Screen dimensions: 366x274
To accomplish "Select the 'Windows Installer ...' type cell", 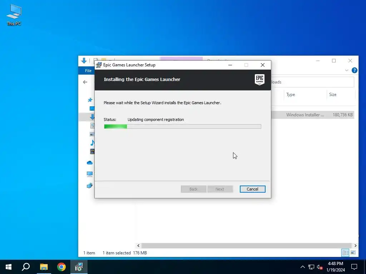I will tap(305, 115).
